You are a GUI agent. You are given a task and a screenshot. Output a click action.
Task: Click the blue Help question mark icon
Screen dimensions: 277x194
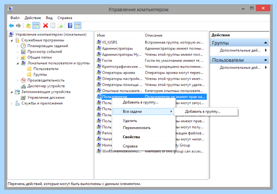point(70,26)
